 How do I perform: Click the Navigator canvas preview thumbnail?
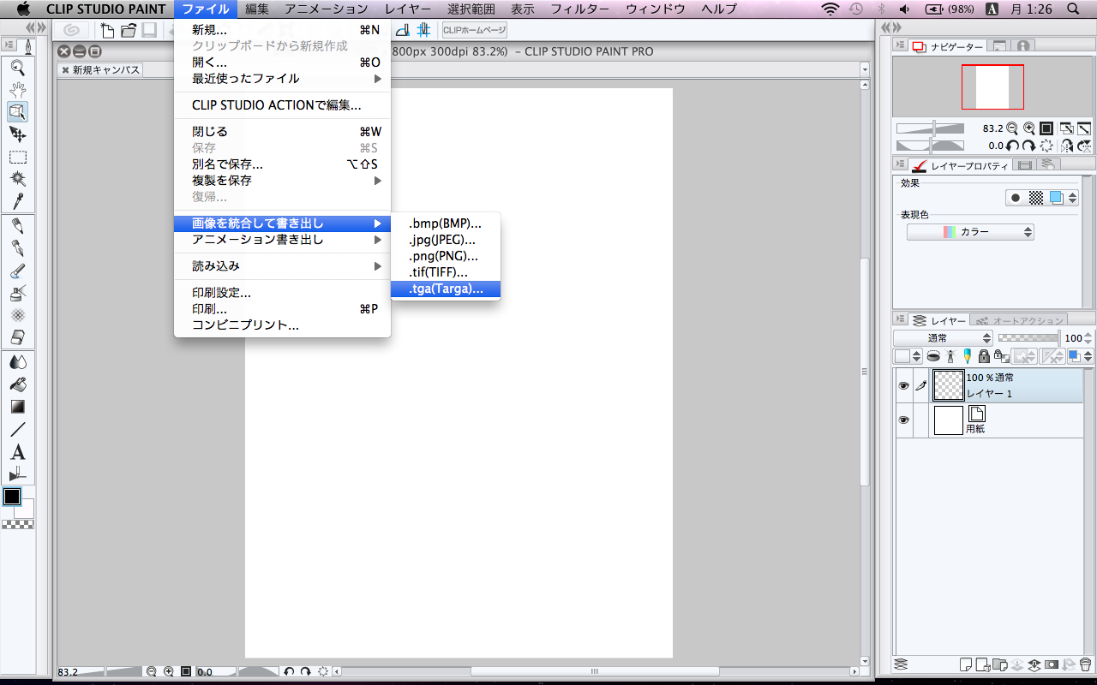point(993,87)
